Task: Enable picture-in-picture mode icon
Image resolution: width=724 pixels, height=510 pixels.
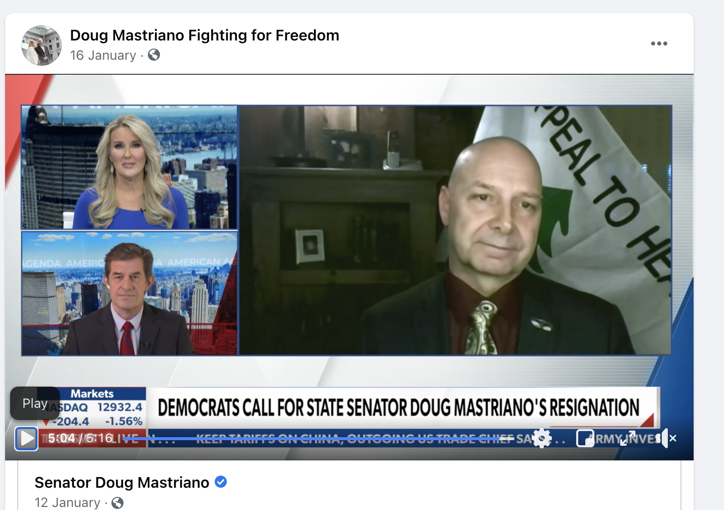Action: pyautogui.click(x=585, y=438)
